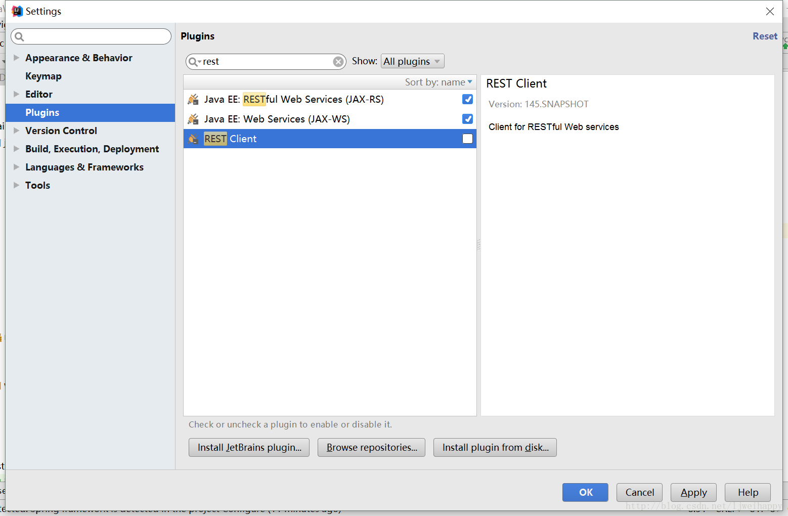Open Help for settings dialog
Viewport: 788px width, 516px height.
click(748, 492)
